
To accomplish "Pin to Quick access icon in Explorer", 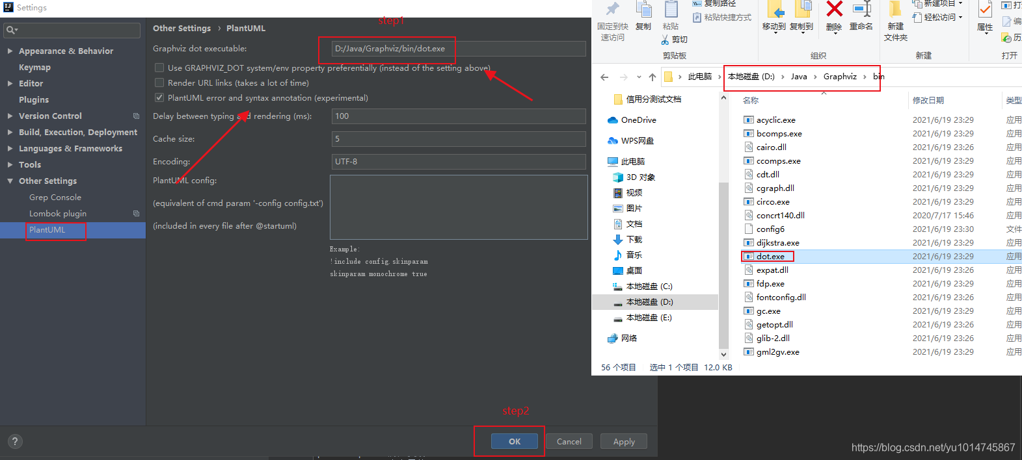I will tap(613, 9).
